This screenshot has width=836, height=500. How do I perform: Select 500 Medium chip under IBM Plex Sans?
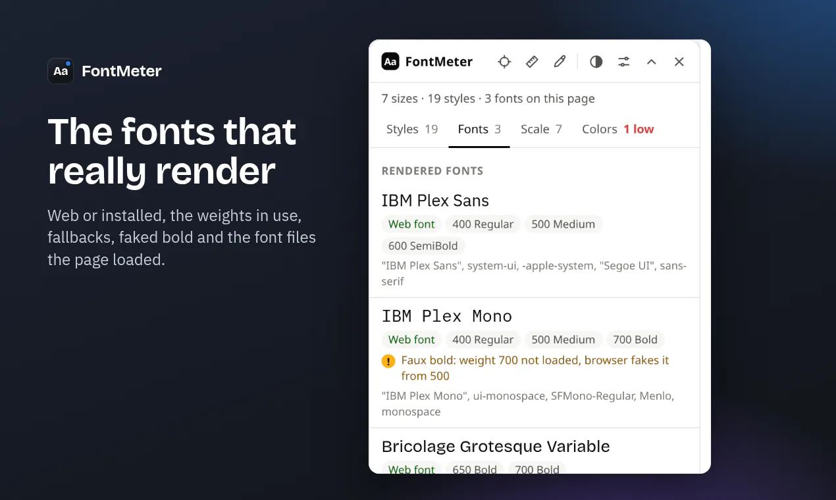click(x=563, y=224)
